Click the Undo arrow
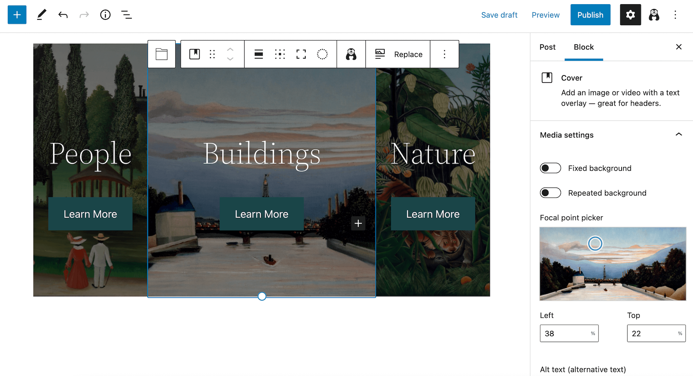Screen dimensions: 693x376 (63, 15)
